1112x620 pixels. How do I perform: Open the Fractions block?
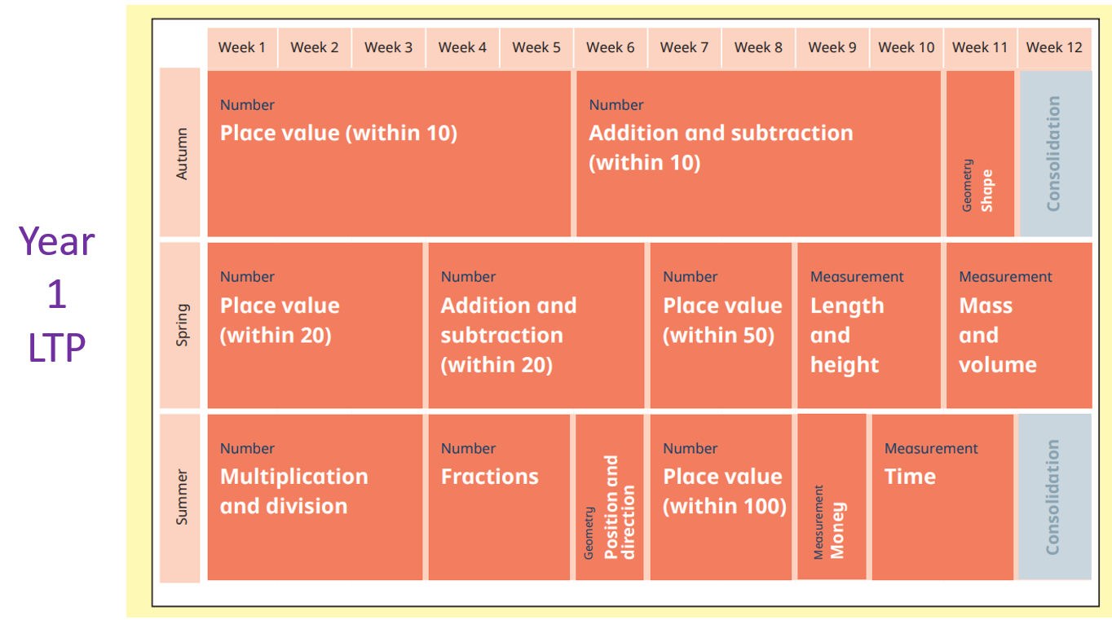tap(499, 497)
